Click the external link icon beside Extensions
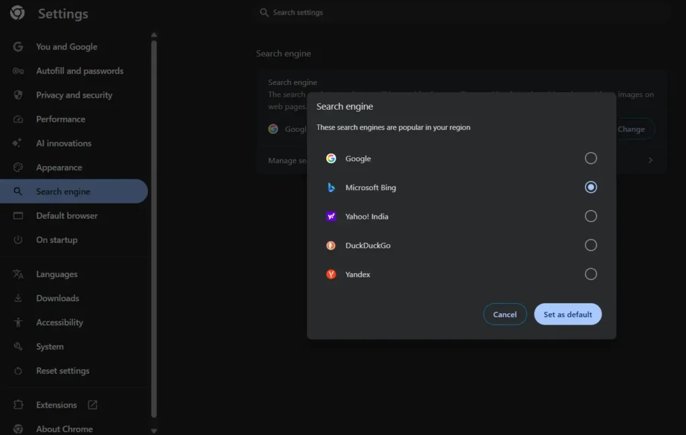Viewport: 686px width, 435px height. click(92, 405)
